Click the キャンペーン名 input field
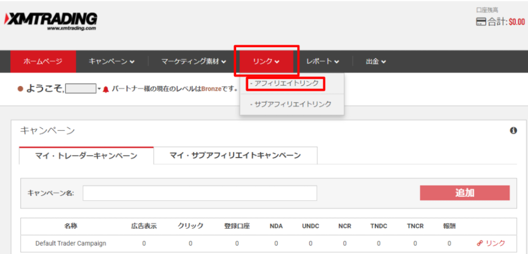This screenshot has height=254, width=528. coord(200,193)
